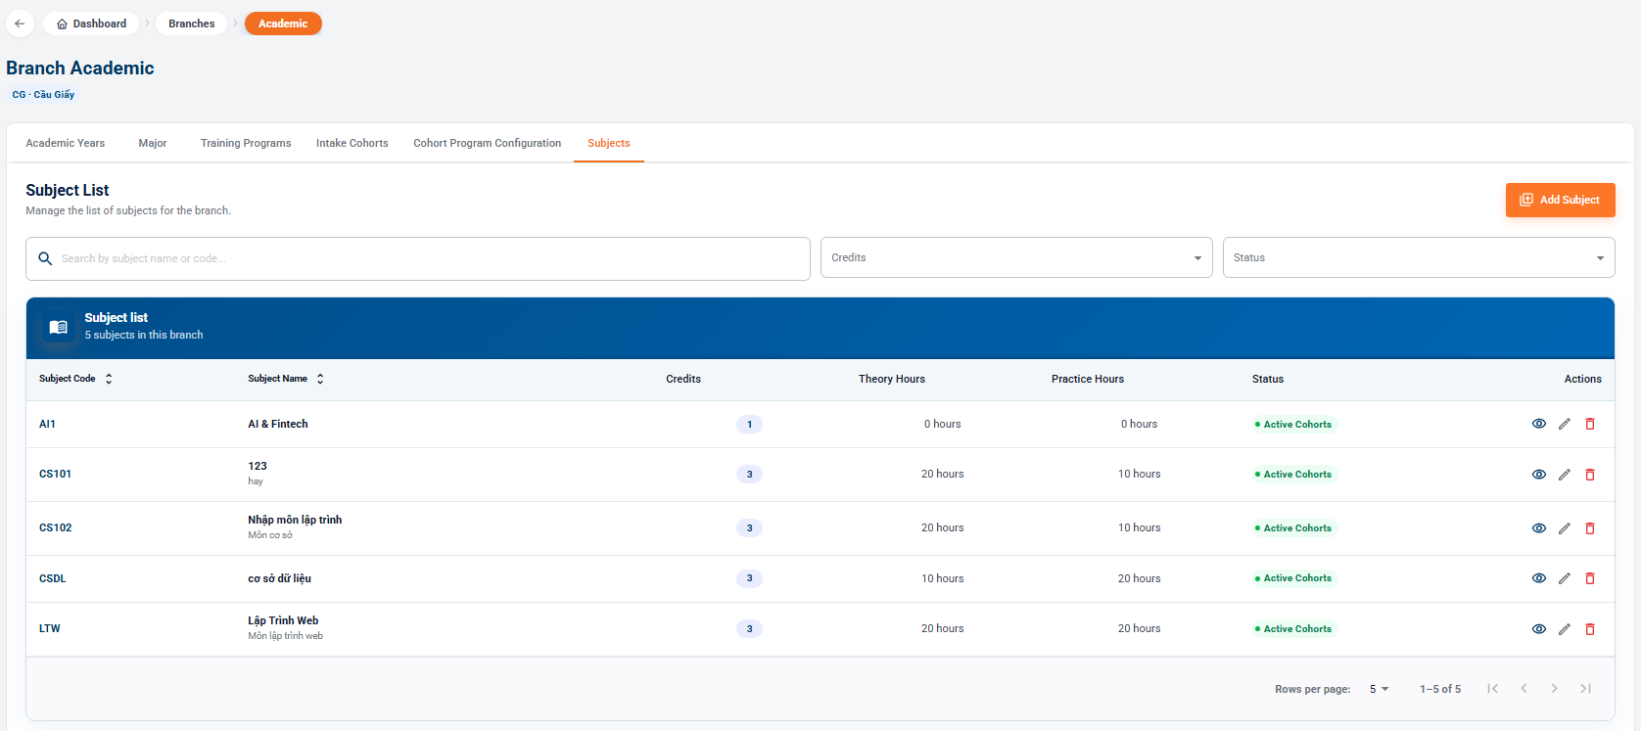Open the Training Programs tab
1641x731 pixels.
click(x=246, y=143)
